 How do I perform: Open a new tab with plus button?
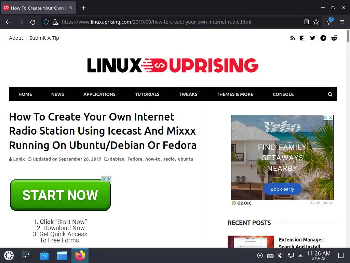pyautogui.click(x=83, y=8)
